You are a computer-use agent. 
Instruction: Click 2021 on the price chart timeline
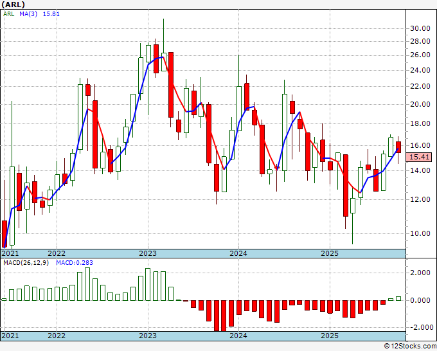10,253
